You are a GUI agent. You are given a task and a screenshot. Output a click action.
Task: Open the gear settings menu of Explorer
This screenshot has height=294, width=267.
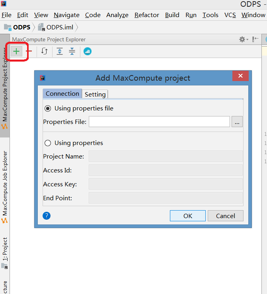pos(244,39)
